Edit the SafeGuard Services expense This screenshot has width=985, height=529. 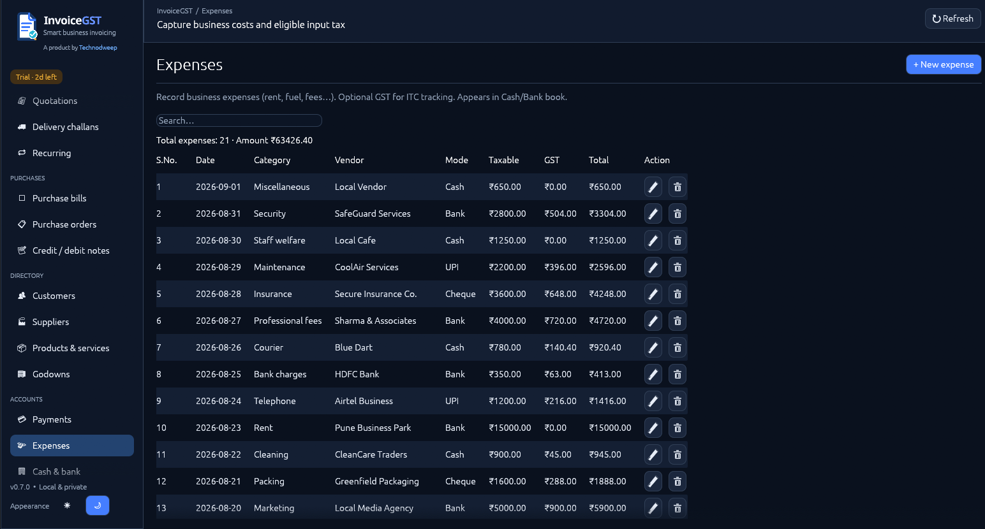(653, 214)
